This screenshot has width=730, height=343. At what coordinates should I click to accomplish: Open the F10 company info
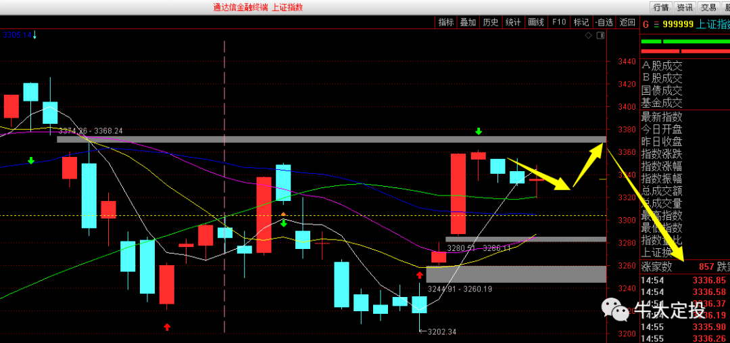tap(559, 22)
